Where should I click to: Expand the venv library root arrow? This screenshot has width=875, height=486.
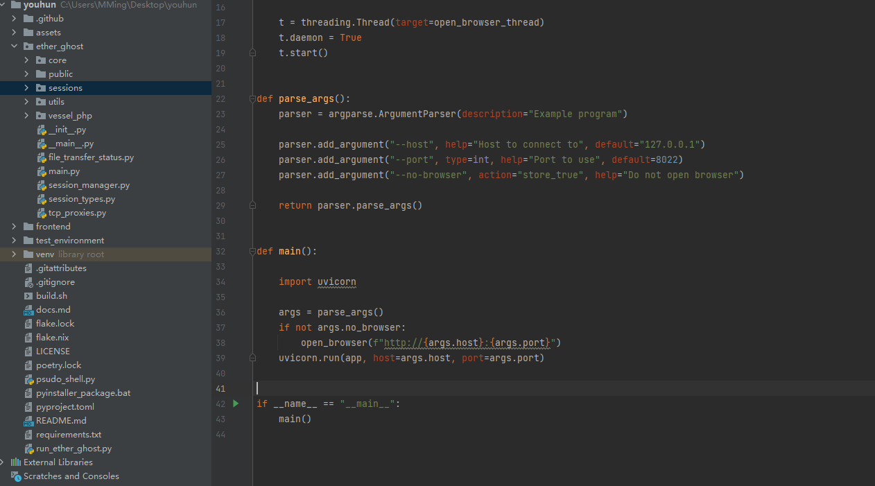tap(15, 254)
